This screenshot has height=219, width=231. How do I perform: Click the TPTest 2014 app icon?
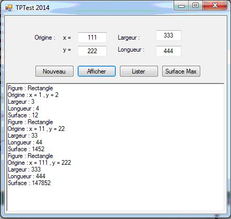(9, 8)
